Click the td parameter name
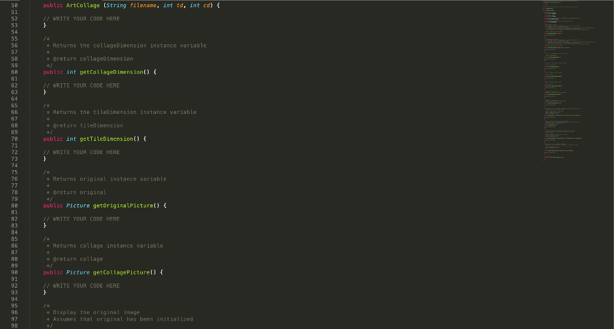The image size is (614, 329). pos(180,5)
